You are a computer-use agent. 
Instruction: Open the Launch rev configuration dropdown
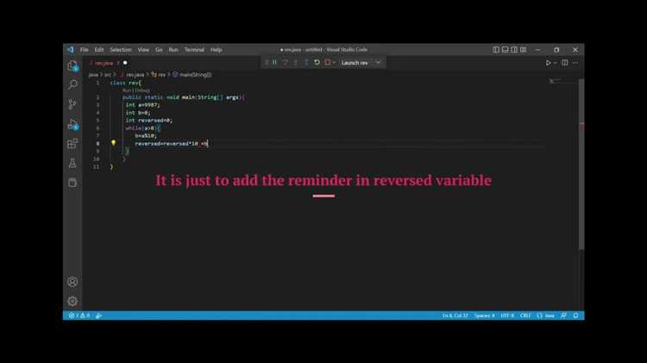pos(361,63)
